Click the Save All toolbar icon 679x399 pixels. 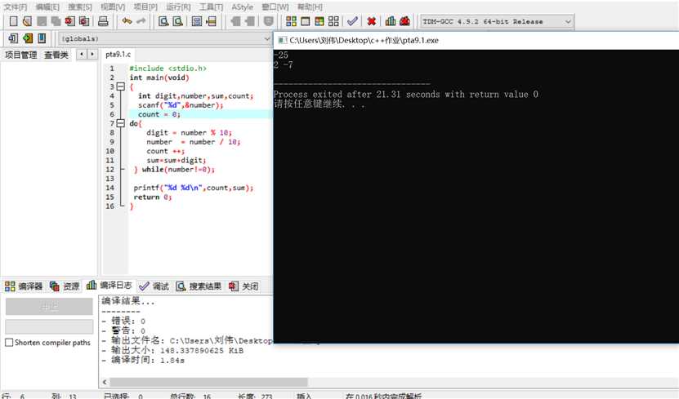pos(56,21)
